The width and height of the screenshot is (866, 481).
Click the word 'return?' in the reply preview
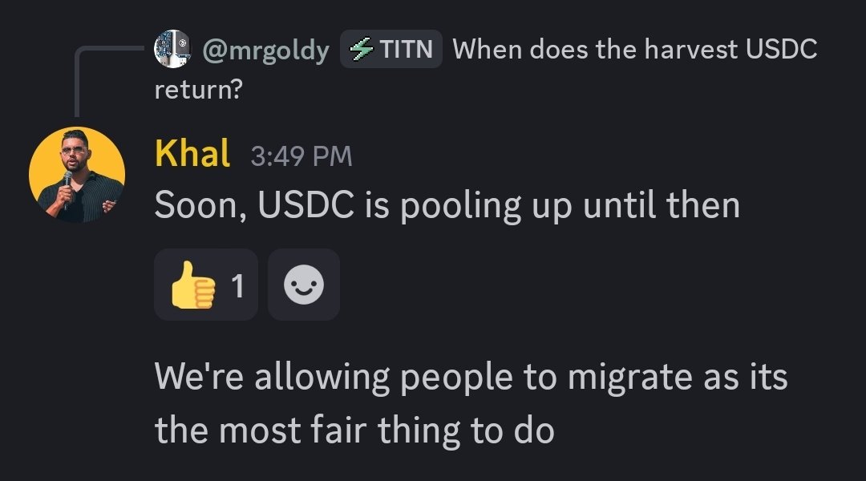198,88
